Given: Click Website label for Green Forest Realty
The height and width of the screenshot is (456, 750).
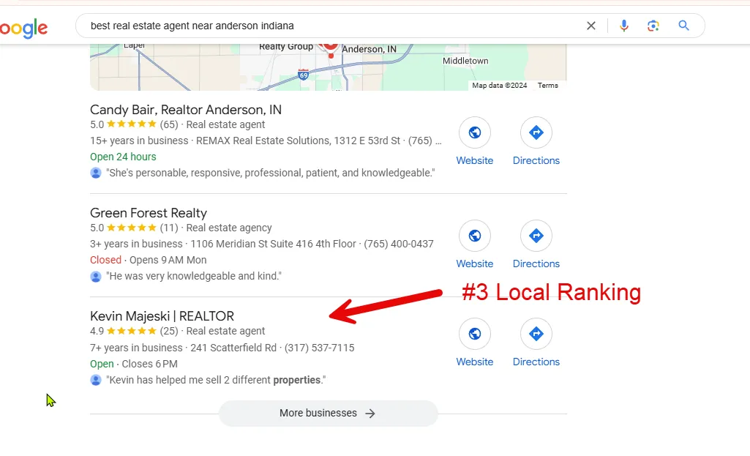Looking at the screenshot, I should [x=474, y=264].
